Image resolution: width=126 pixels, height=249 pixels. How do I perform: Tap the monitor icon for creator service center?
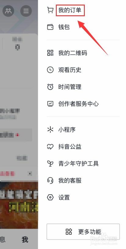[50, 104]
